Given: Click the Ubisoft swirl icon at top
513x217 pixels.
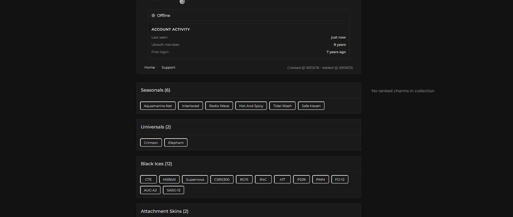Looking at the screenshot, I should (182, 2).
